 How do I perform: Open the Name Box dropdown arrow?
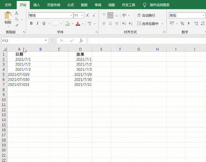point(46,40)
